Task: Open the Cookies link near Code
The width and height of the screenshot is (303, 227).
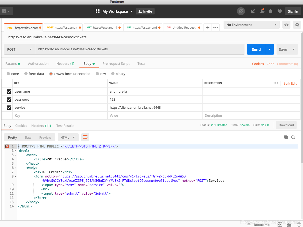Action: (x=258, y=64)
